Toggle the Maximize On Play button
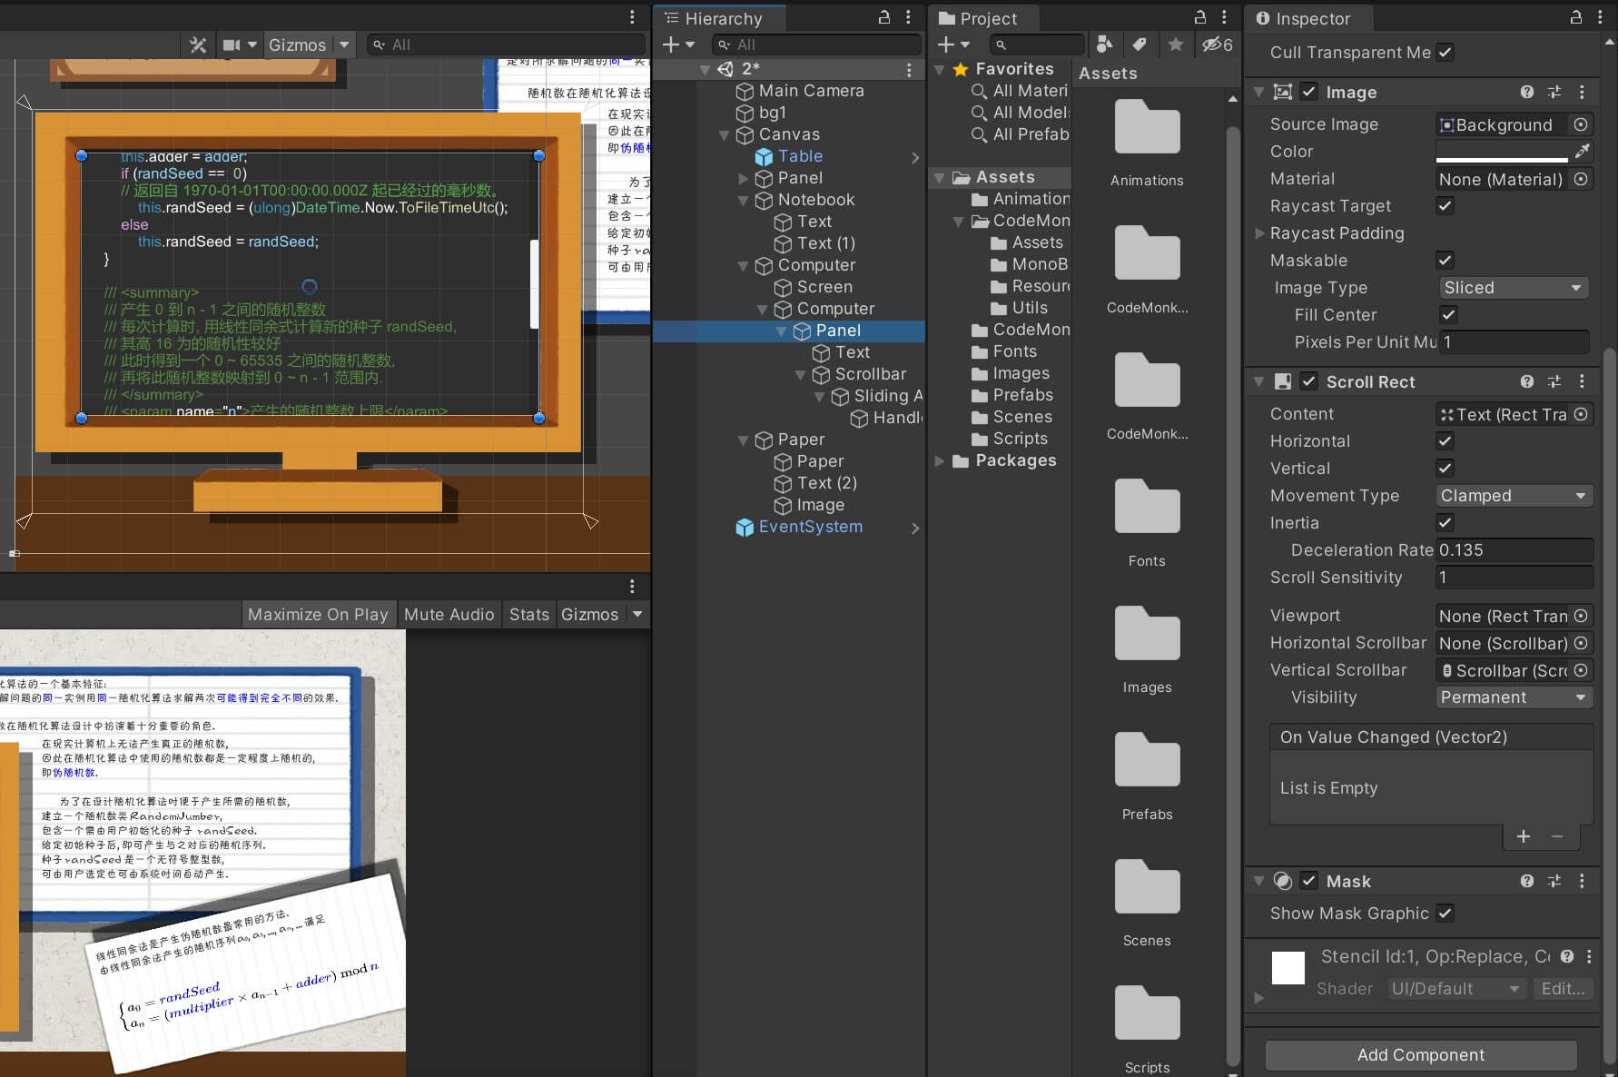The width and height of the screenshot is (1618, 1077). click(318, 615)
